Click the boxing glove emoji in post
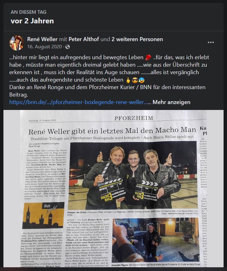The width and height of the screenshot is (227, 271). click(148, 57)
